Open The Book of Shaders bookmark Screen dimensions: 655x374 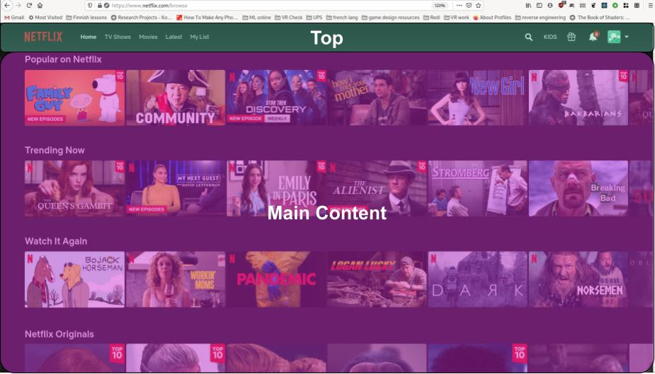click(x=600, y=18)
